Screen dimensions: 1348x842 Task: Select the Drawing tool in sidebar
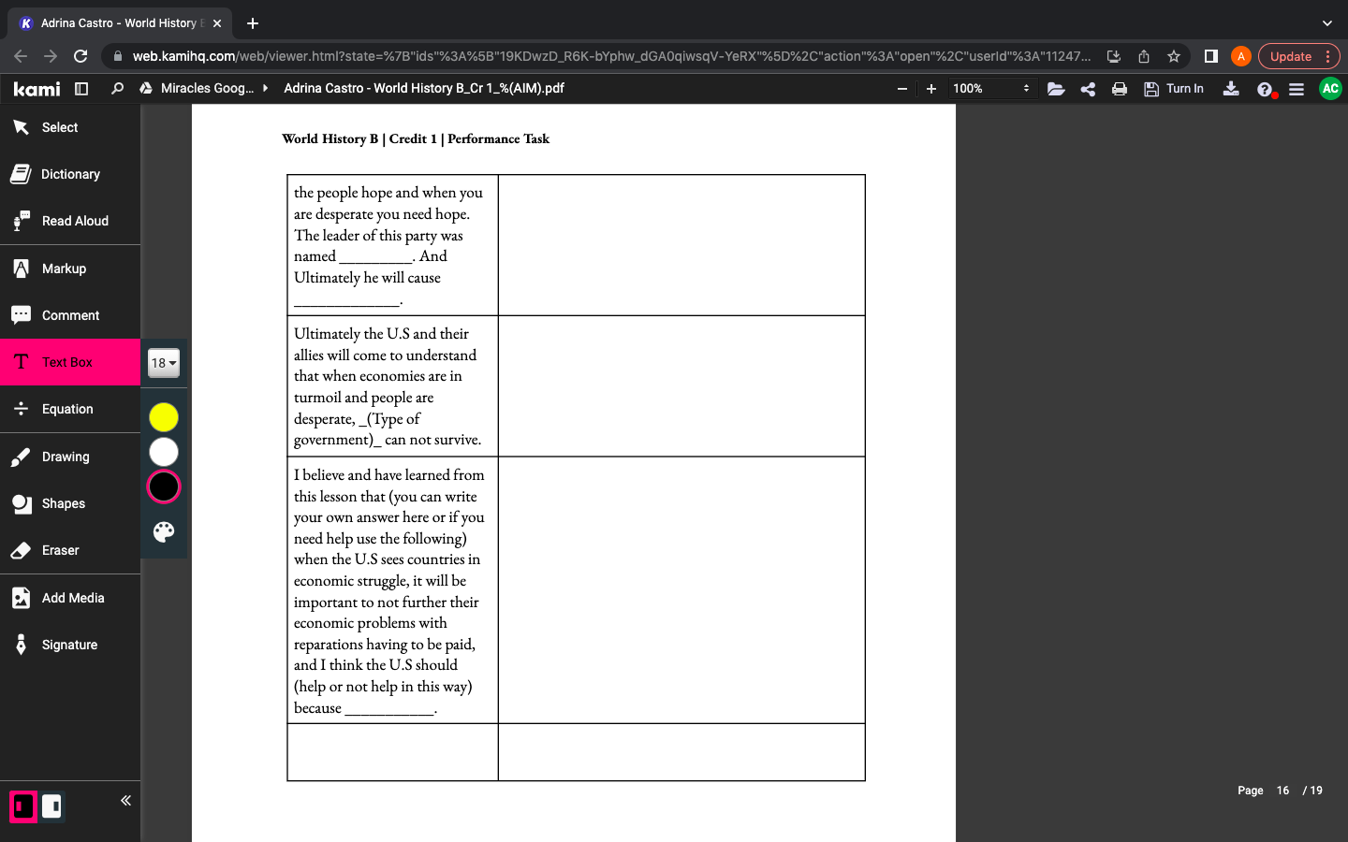coord(66,457)
